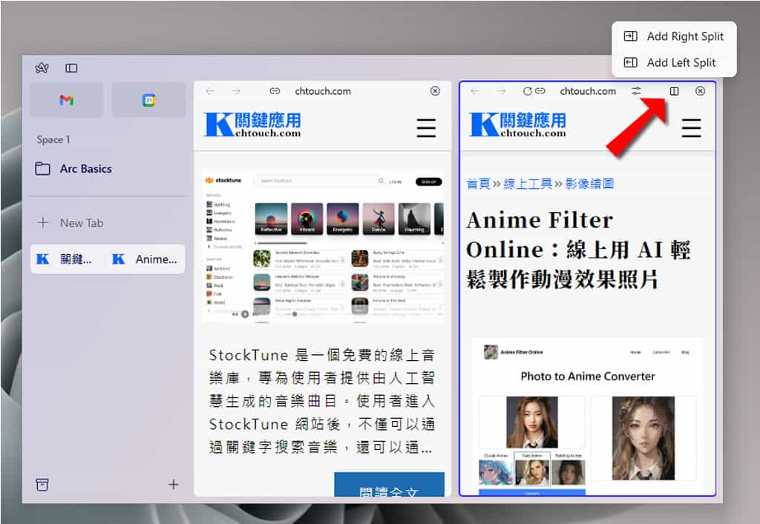Go back in left split pane
Image resolution: width=760 pixels, height=524 pixels.
click(209, 91)
